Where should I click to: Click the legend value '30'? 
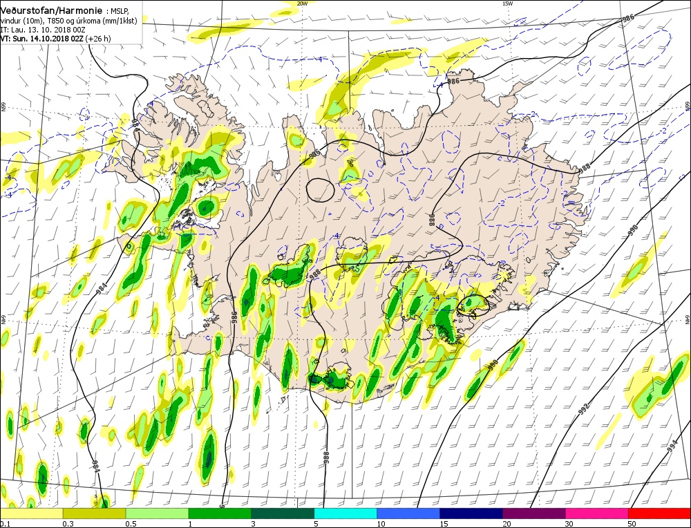point(569,524)
